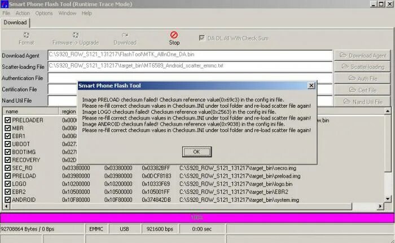Open the Options menu
The image size is (395, 243).
click(44, 13)
